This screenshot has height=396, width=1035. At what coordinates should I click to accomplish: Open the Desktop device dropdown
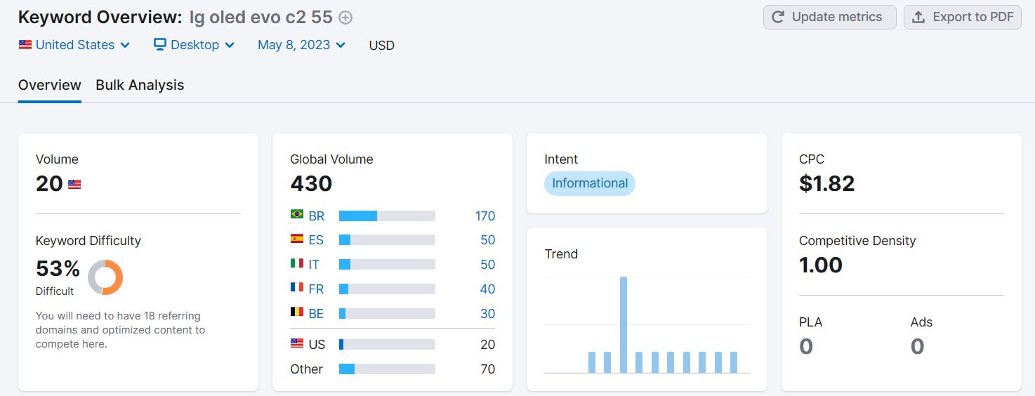(x=194, y=45)
